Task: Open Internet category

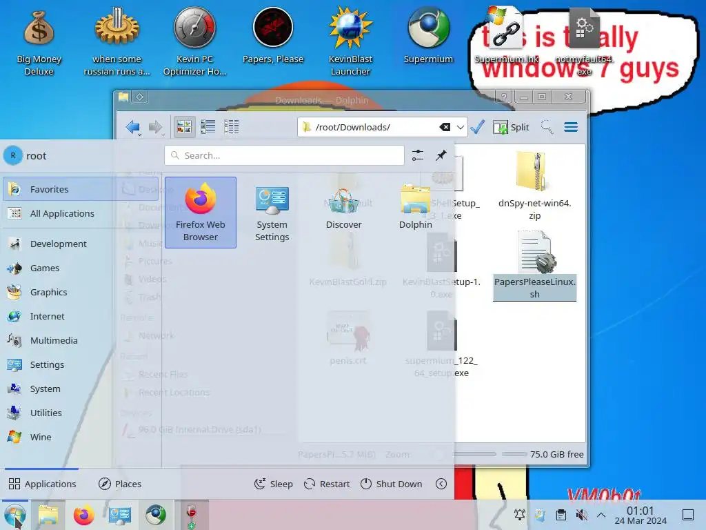Action: point(81,316)
